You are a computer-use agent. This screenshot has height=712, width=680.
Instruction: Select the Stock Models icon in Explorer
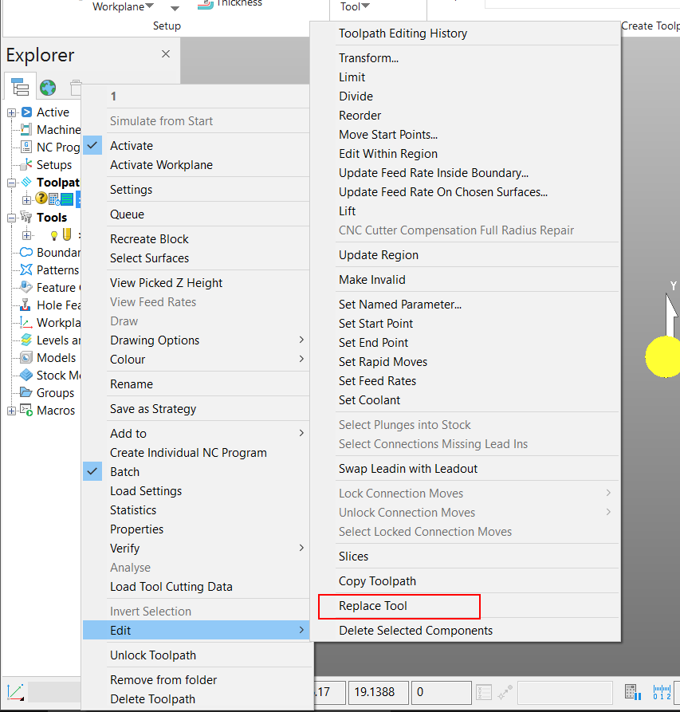point(24,375)
